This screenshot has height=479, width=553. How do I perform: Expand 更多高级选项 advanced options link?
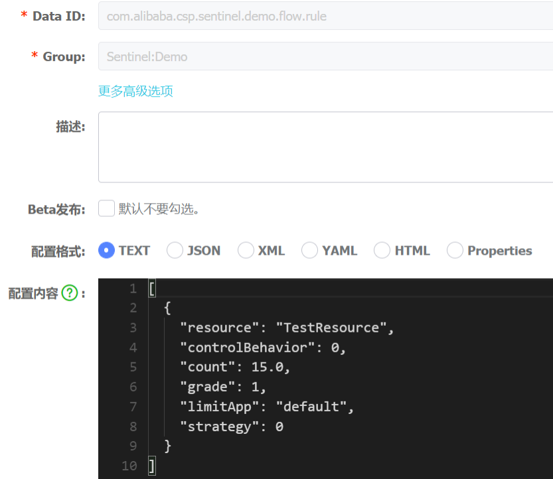tap(135, 91)
